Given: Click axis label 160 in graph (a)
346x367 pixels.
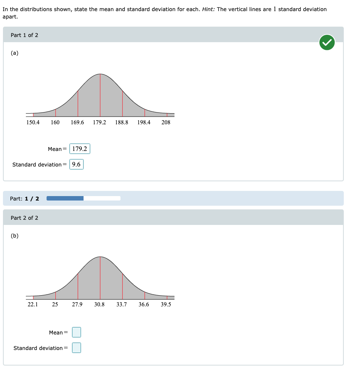Looking at the screenshot, I should [55, 122].
